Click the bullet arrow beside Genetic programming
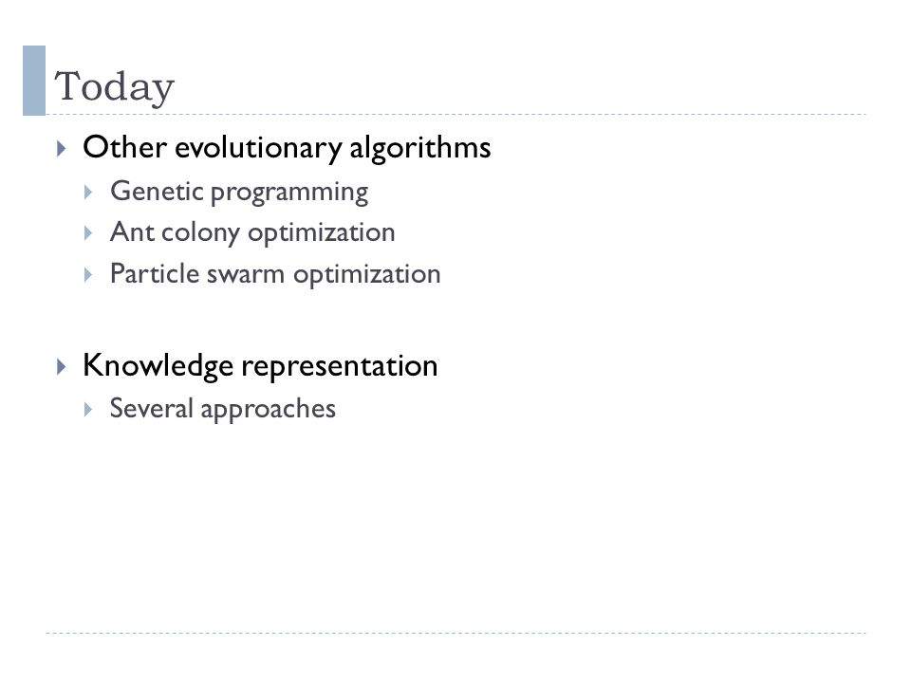 point(87,193)
